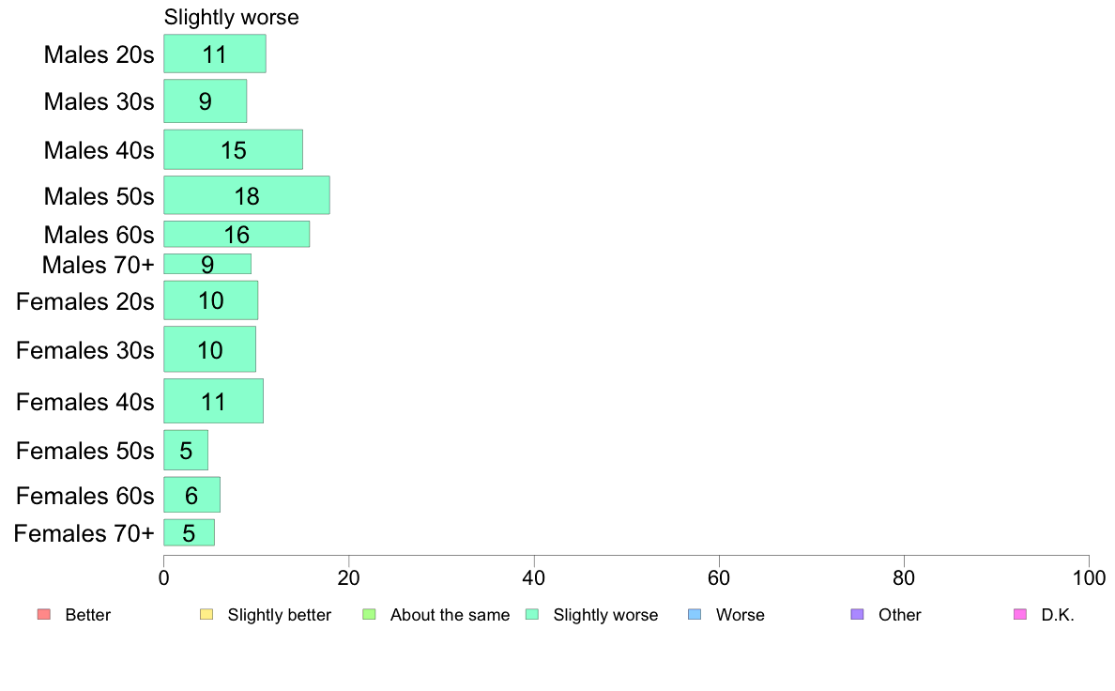Click the Better legend color swatch
This screenshot has height=691, width=1115.
pos(43,615)
